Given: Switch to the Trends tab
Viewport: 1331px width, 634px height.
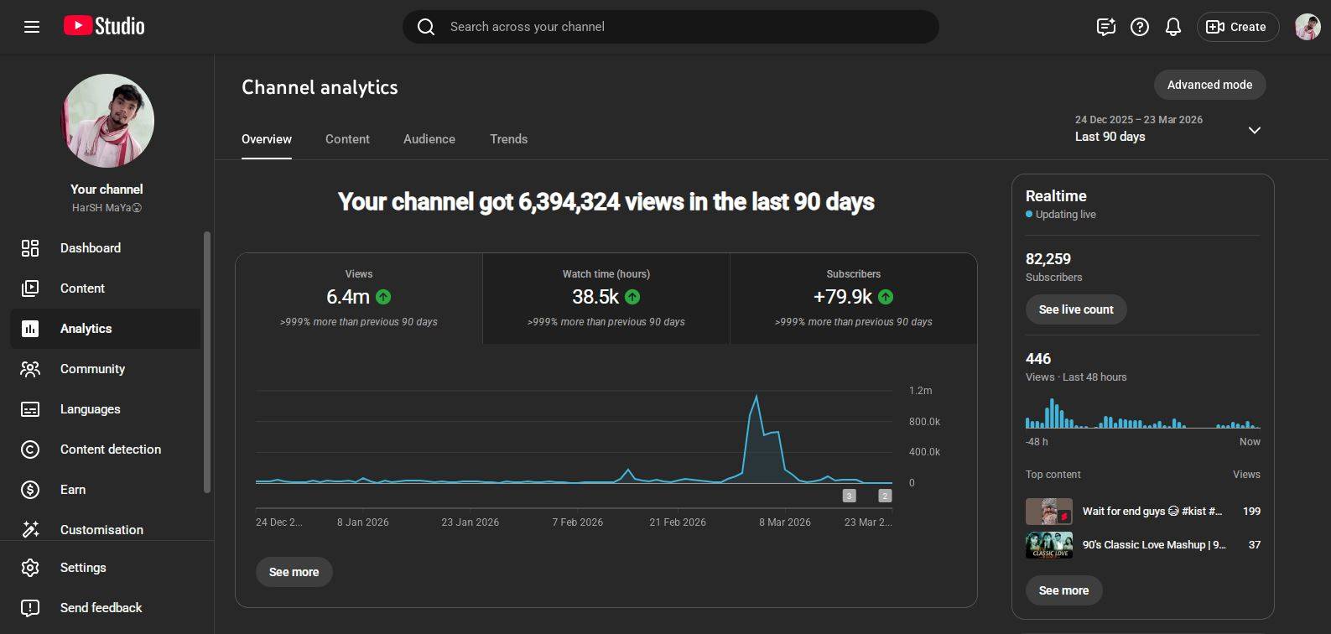Looking at the screenshot, I should pos(508,139).
